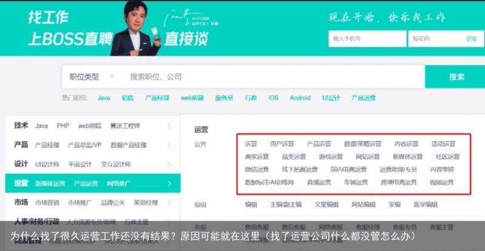Click the 行政 hot position link
This screenshot has width=485, height=251.
click(250, 98)
